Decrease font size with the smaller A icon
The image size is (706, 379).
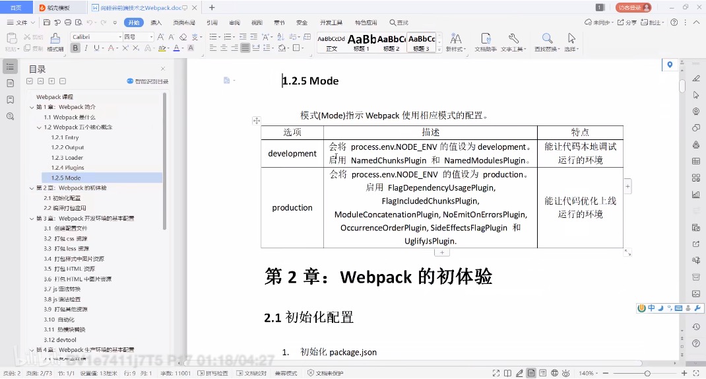171,37
